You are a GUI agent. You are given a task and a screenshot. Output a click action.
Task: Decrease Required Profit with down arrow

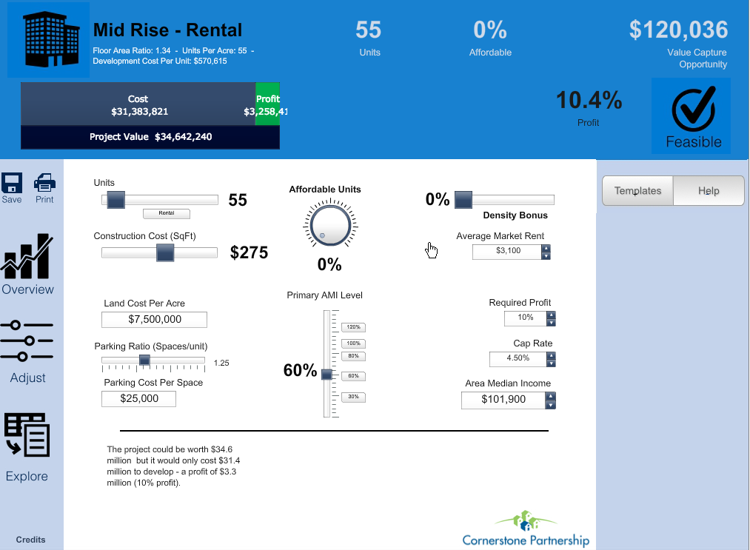551,323
